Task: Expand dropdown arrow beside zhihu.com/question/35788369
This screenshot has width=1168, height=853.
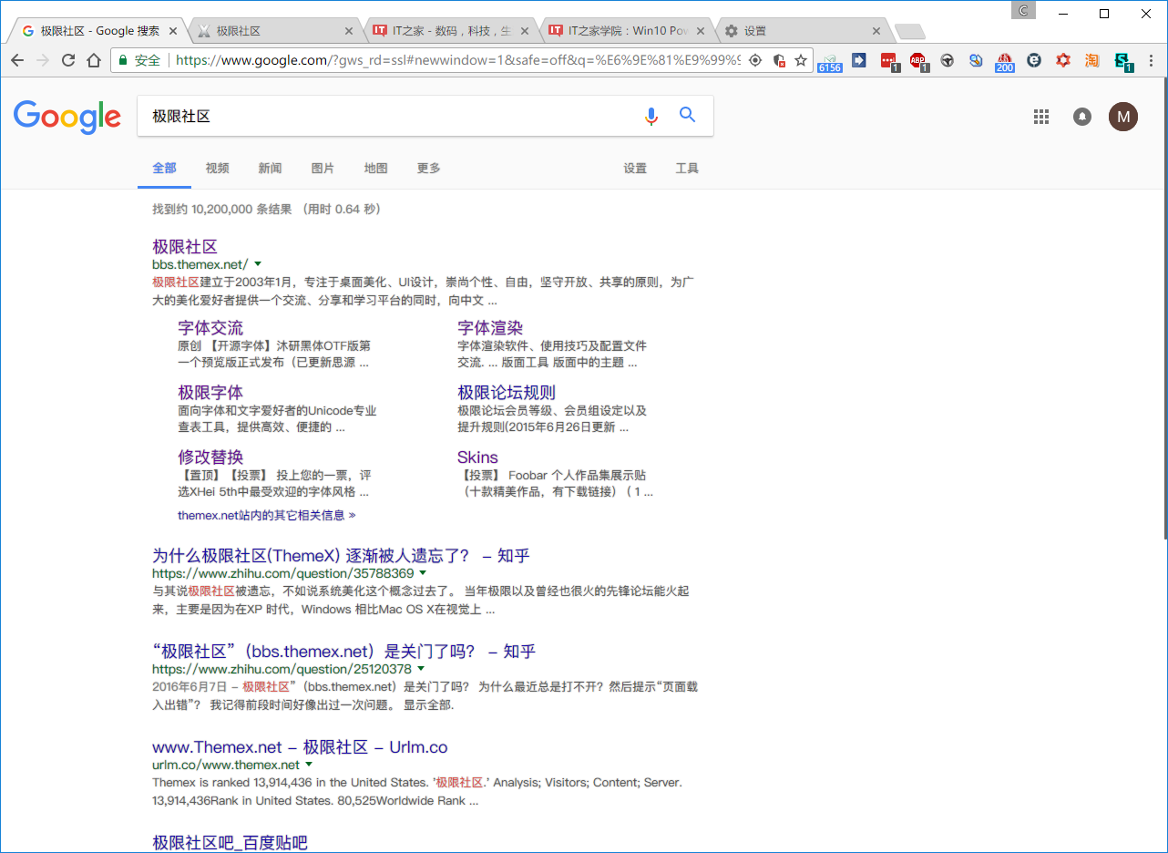Action: pos(423,573)
